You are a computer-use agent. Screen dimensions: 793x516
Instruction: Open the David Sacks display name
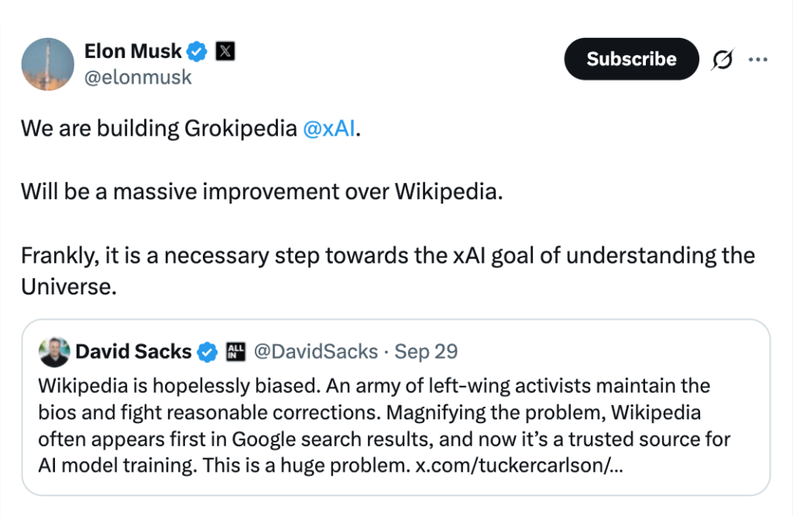click(x=133, y=352)
